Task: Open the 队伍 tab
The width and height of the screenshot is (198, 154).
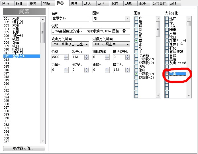Action: point(103,3)
